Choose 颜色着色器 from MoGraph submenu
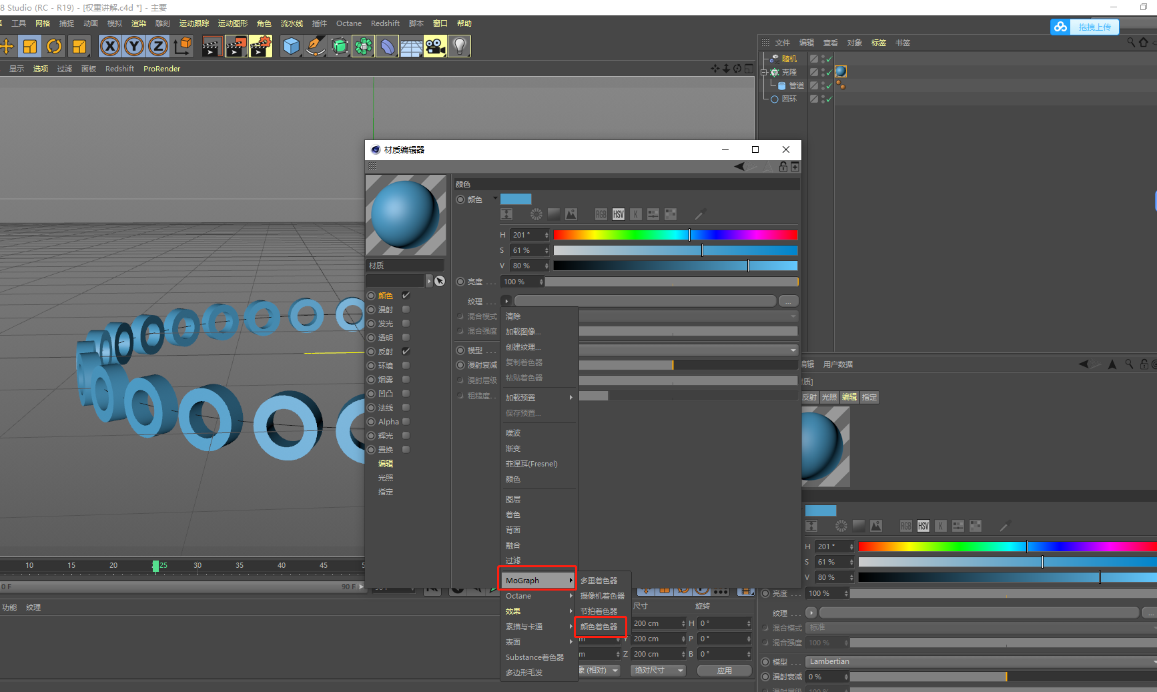Image resolution: width=1157 pixels, height=692 pixels. (599, 627)
